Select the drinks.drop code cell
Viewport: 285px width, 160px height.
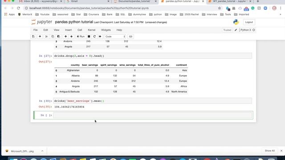[152, 56]
